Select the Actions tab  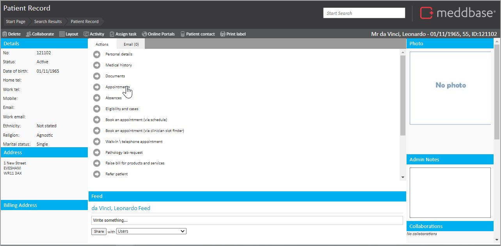pyautogui.click(x=102, y=45)
